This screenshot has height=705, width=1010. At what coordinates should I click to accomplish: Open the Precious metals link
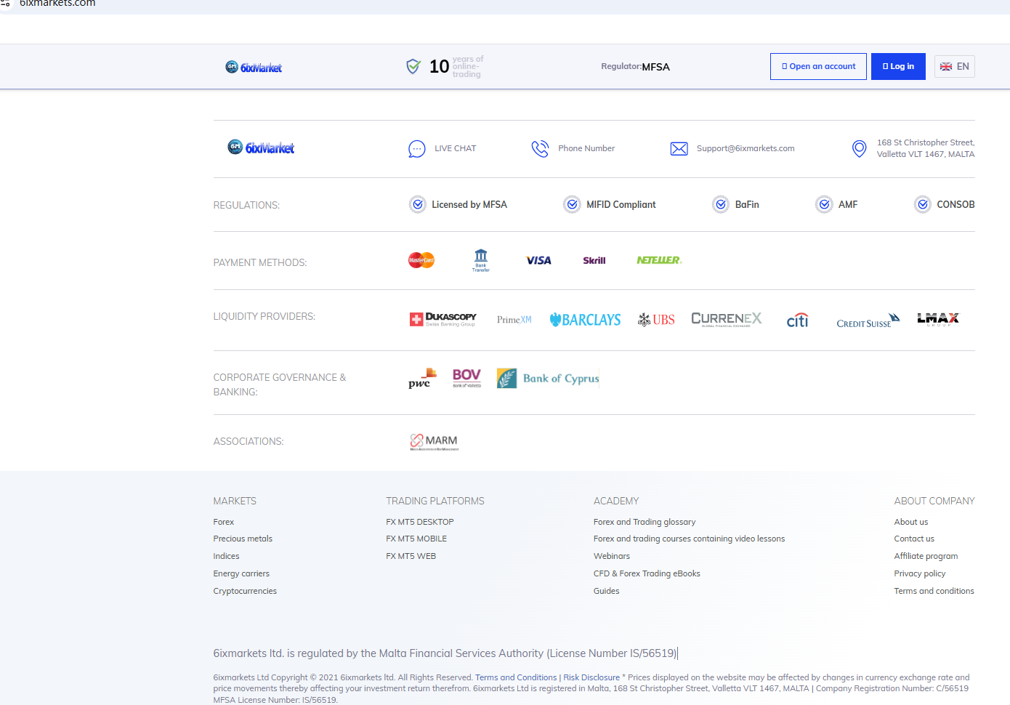[x=243, y=539]
